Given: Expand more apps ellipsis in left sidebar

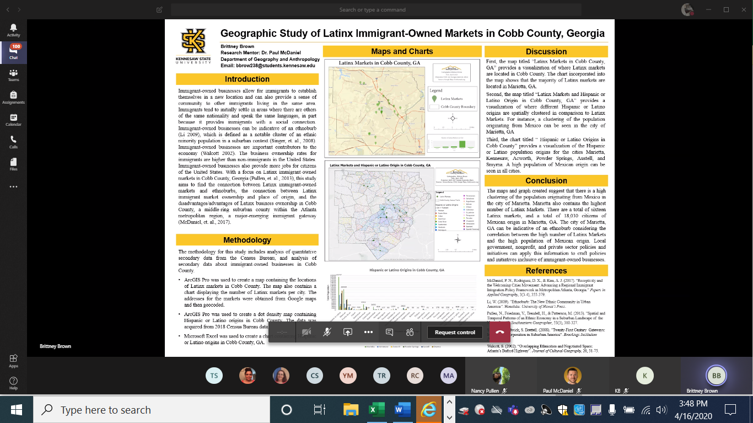Looking at the screenshot, I should click(x=13, y=187).
